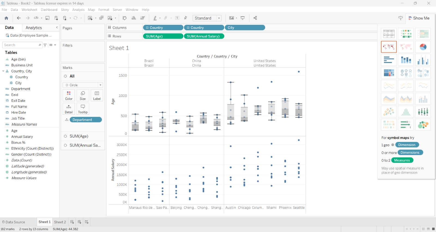Click the New Dashboard tab icon
Image resolution: width=436 pixels, height=232 pixels.
coord(79,222)
